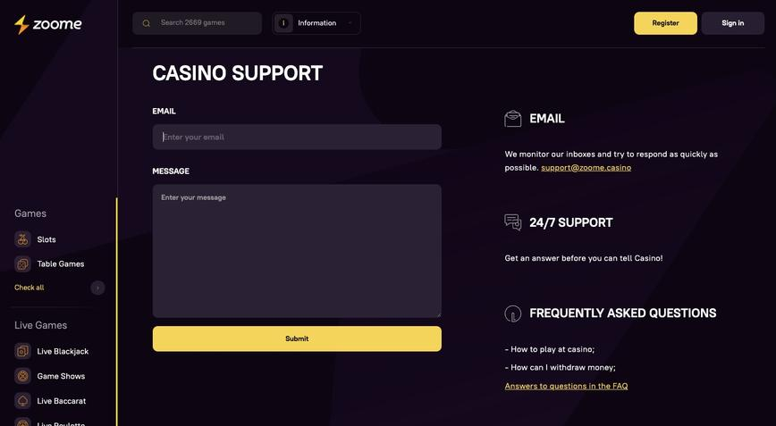Screen dimensions: 776x426
Task: Click the Slots cherry icon
Action: click(x=22, y=239)
